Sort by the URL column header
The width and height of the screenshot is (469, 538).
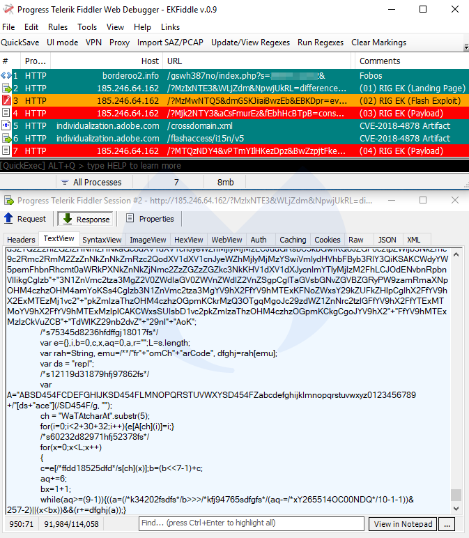point(259,61)
